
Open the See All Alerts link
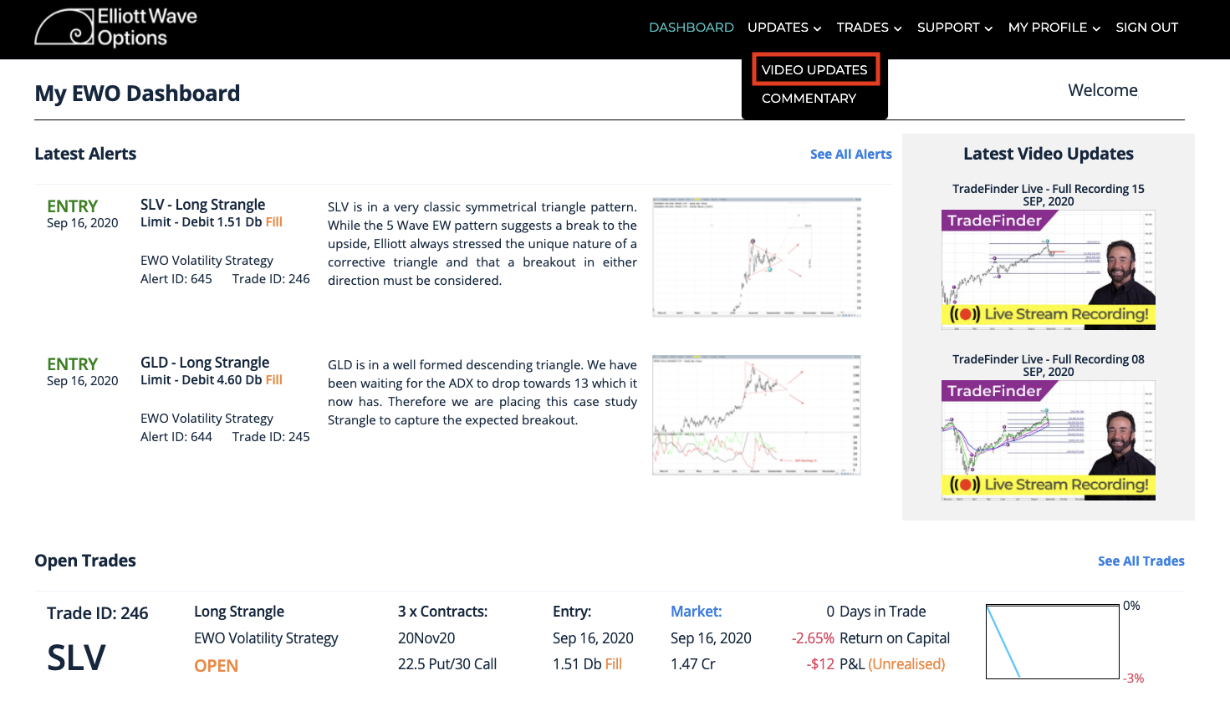[x=850, y=155]
